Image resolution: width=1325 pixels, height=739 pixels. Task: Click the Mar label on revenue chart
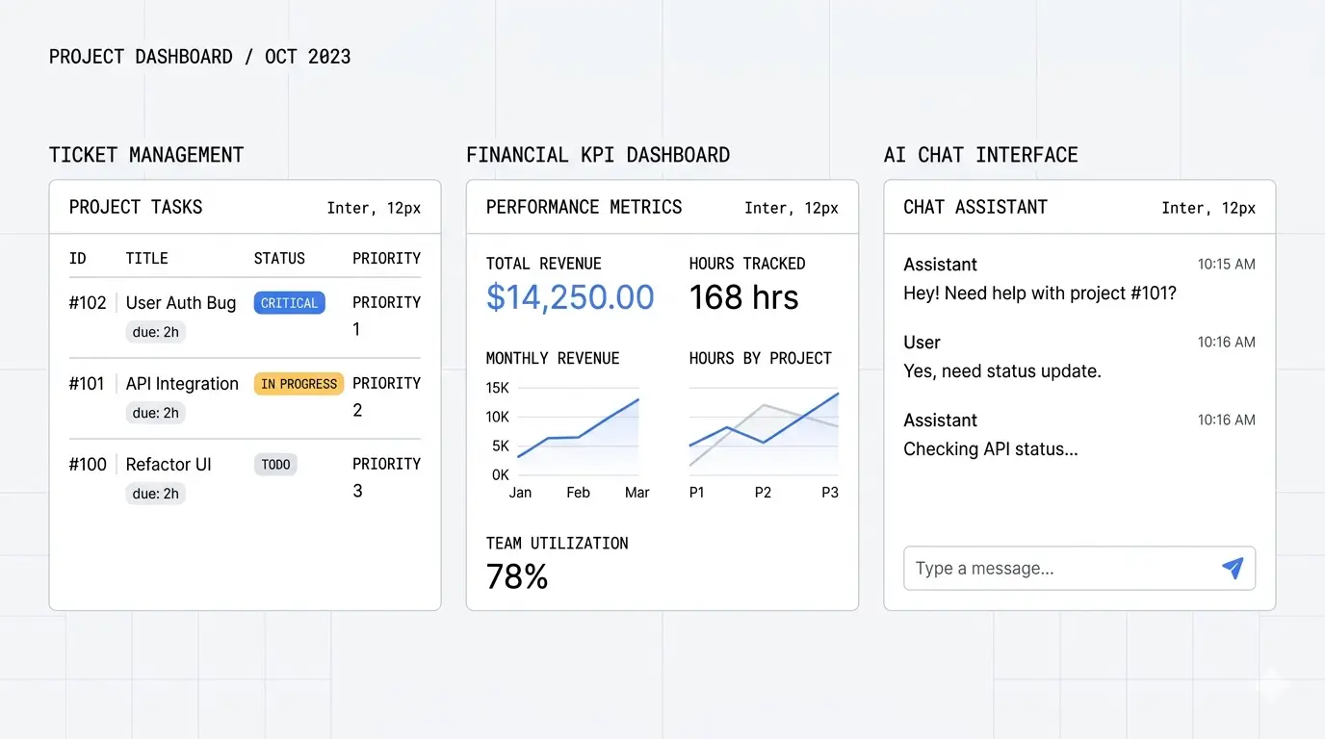click(x=637, y=493)
